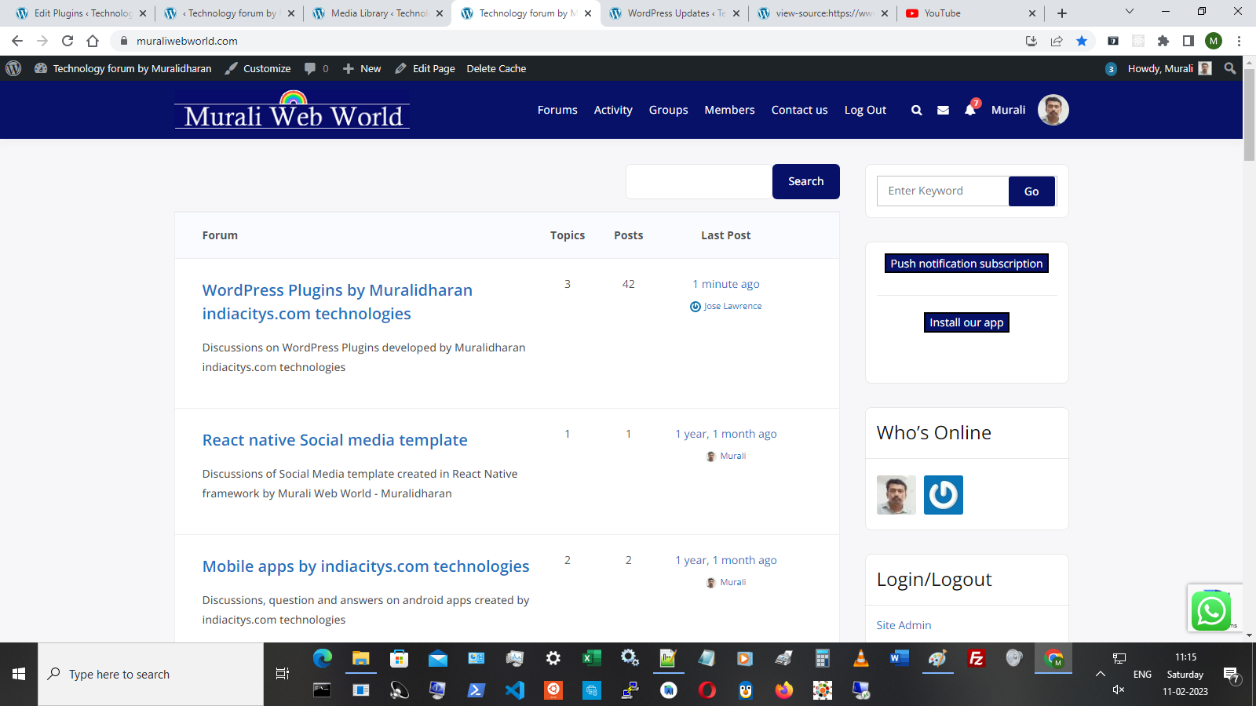Focus the Enter Keyword input field
The width and height of the screenshot is (1256, 706).
[943, 191]
